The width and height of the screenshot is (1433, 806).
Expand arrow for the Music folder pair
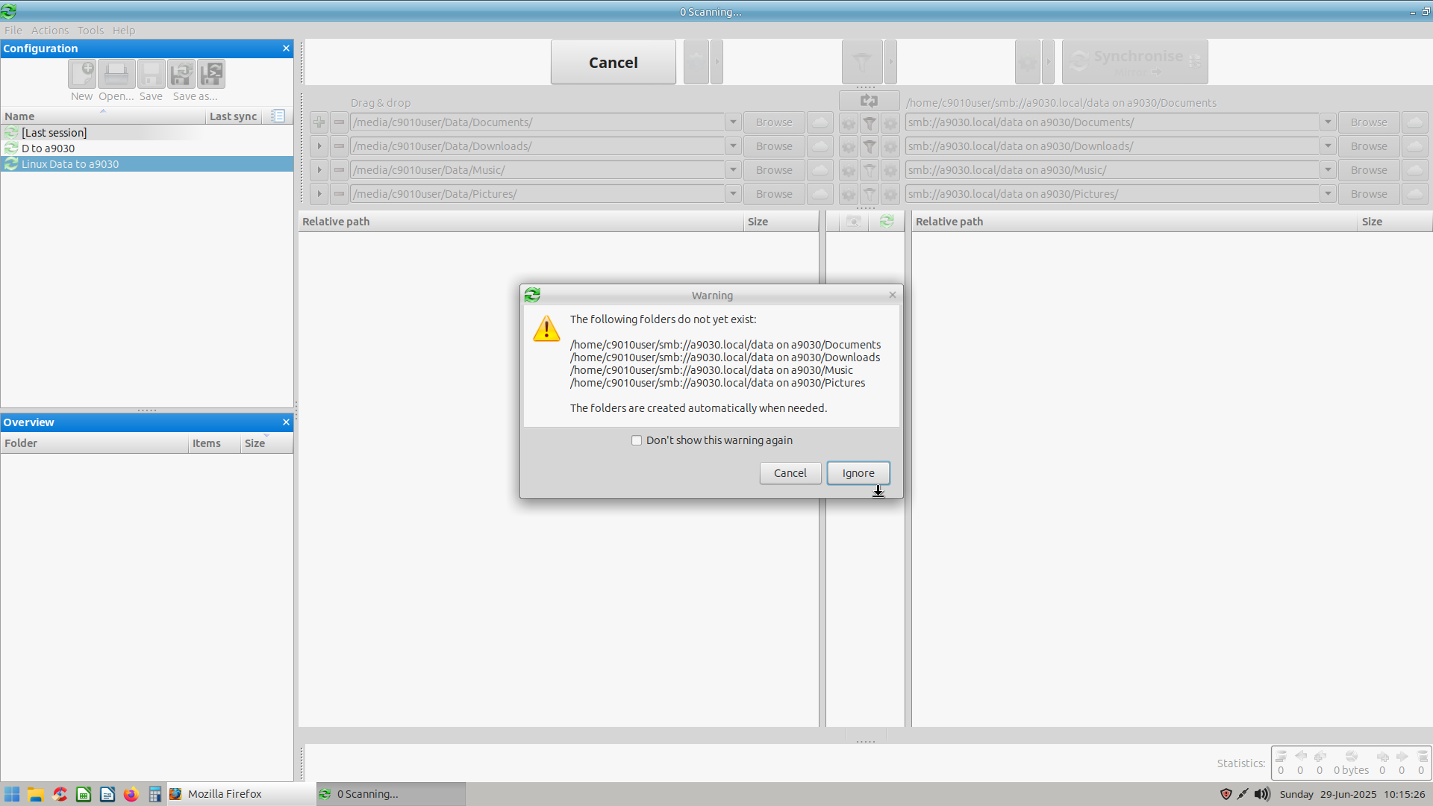[319, 170]
